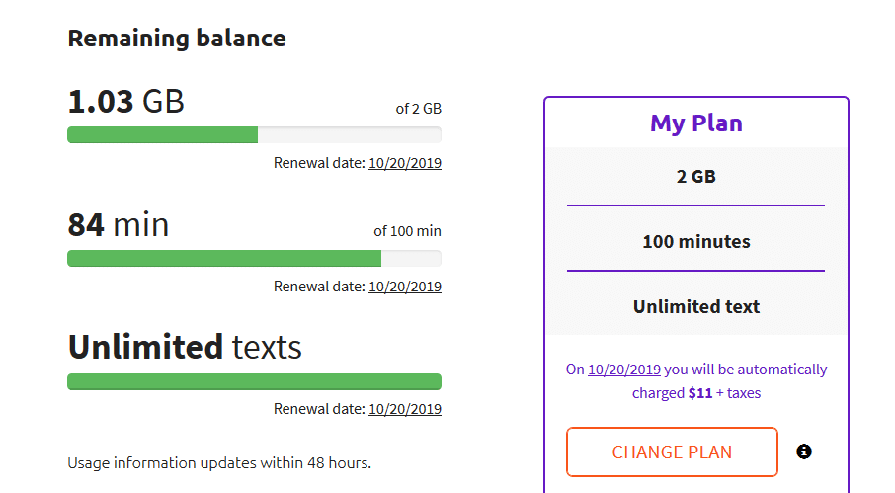Click the $11 charge amount text

coord(700,393)
